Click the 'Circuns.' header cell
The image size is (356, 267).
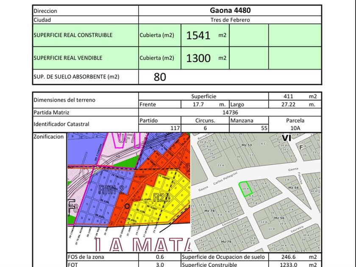(205, 120)
